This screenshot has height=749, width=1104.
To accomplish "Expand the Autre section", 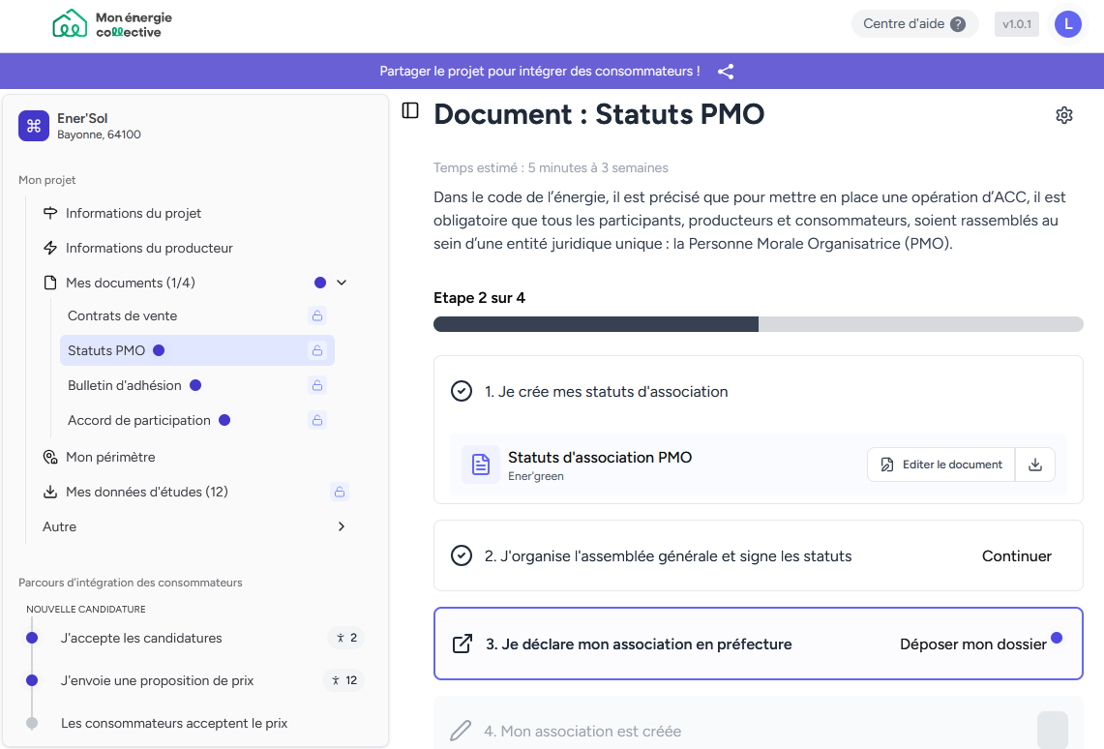I will [x=341, y=526].
